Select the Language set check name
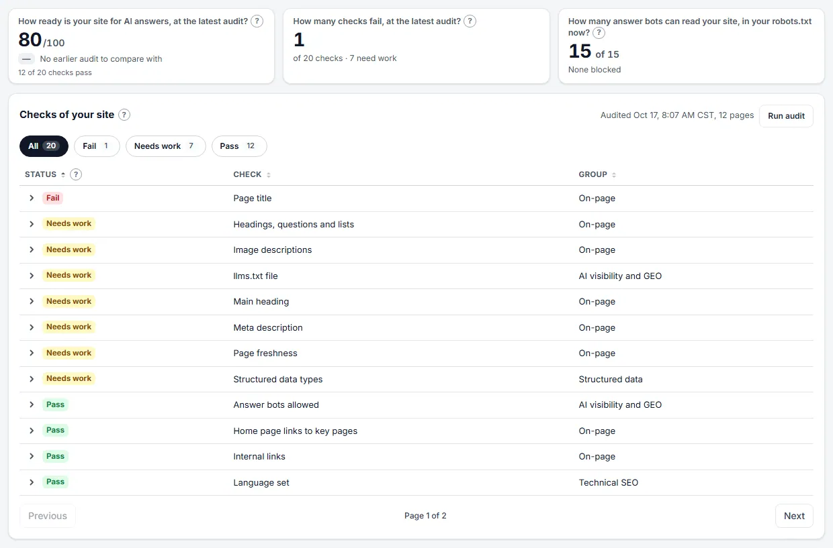Image resolution: width=833 pixels, height=548 pixels. pyautogui.click(x=261, y=483)
